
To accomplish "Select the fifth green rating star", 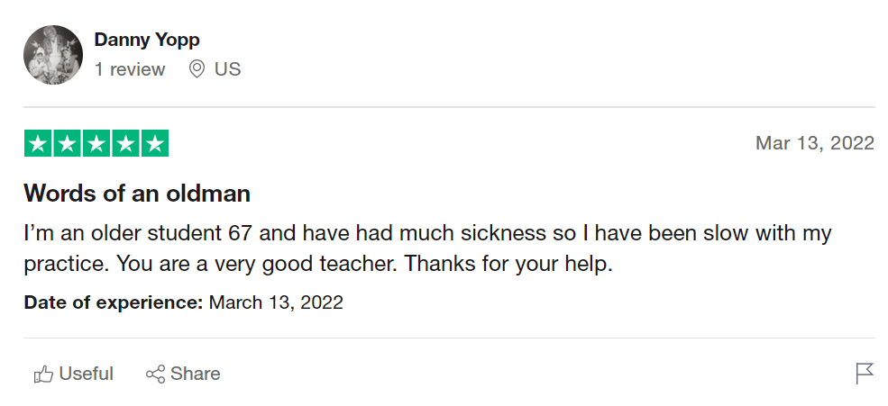I will coord(155,143).
